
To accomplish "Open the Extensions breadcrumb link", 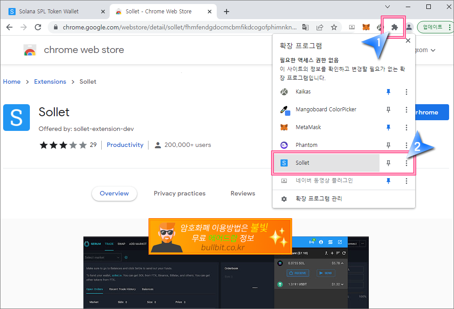I will [50, 81].
